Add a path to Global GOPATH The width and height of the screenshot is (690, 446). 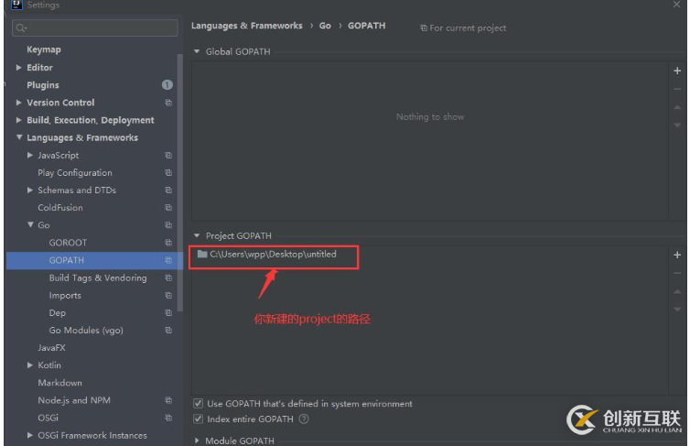click(677, 71)
